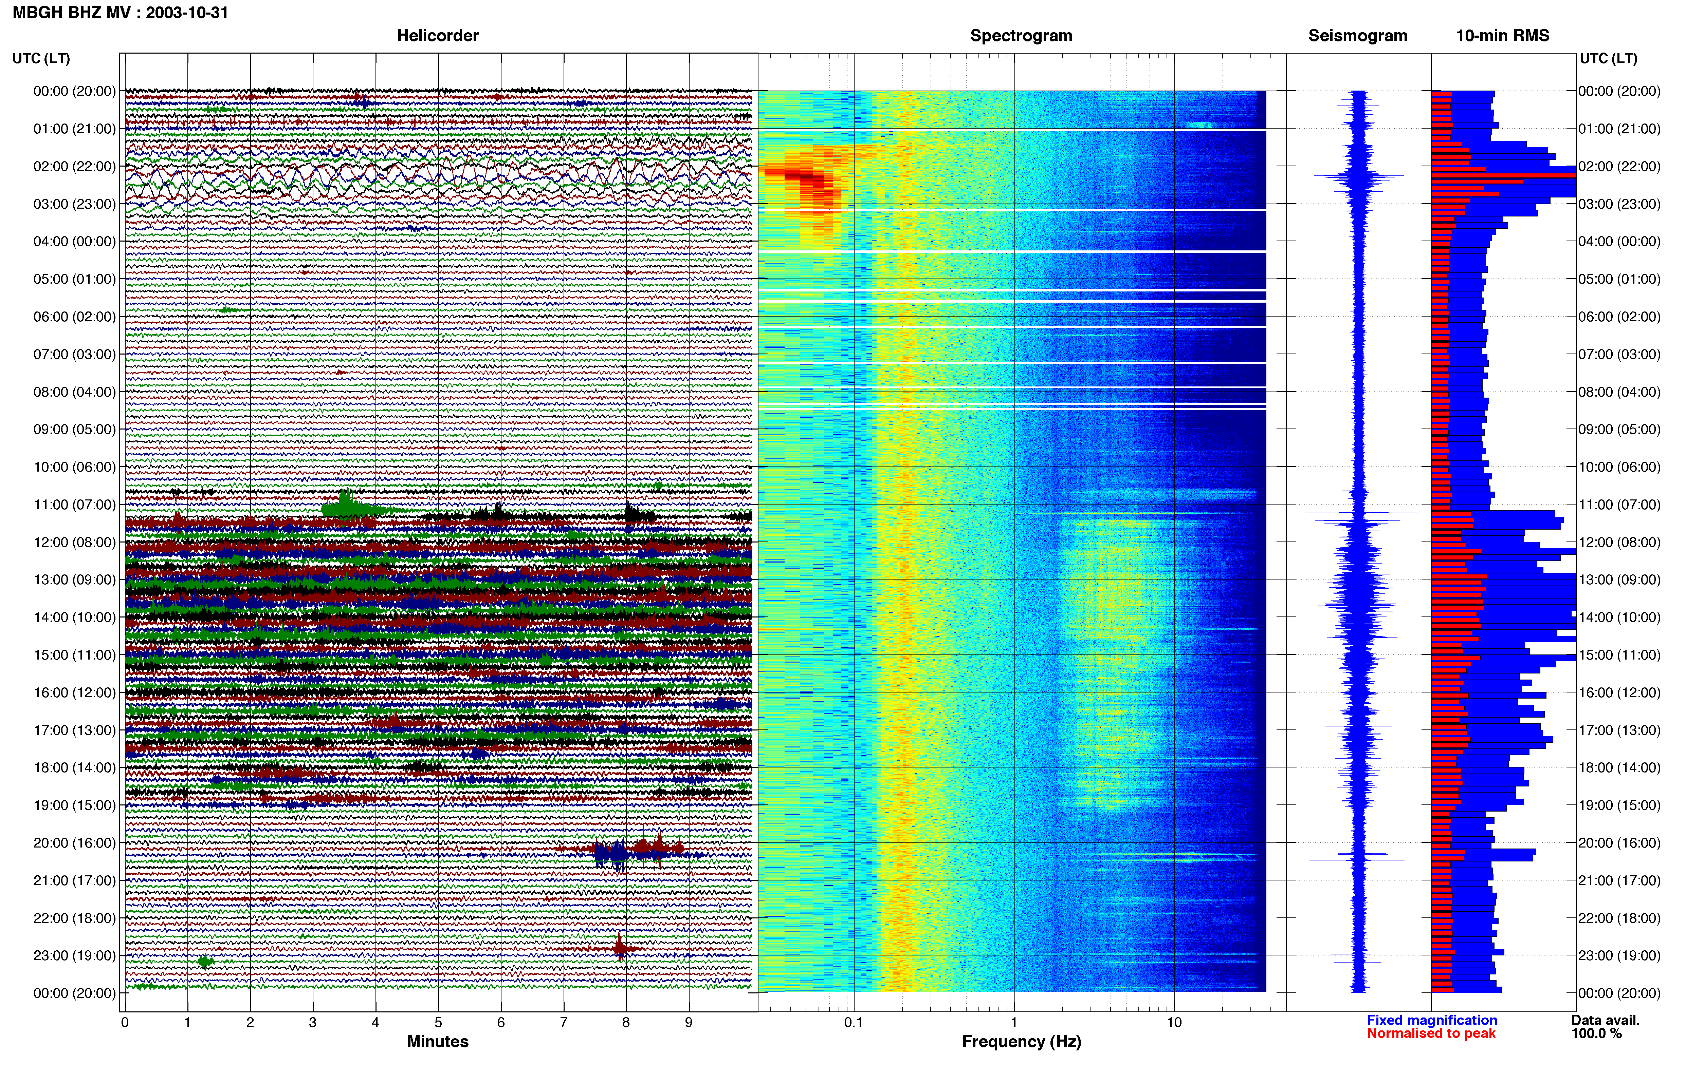Viewport: 1704px width, 1065px height.
Task: Select the '10-min RMS' panel heading
Action: (x=1502, y=36)
